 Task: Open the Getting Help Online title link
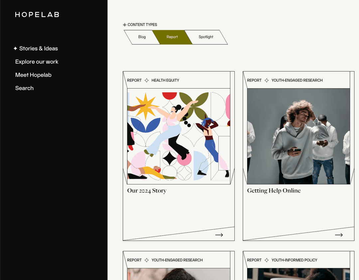click(x=274, y=191)
